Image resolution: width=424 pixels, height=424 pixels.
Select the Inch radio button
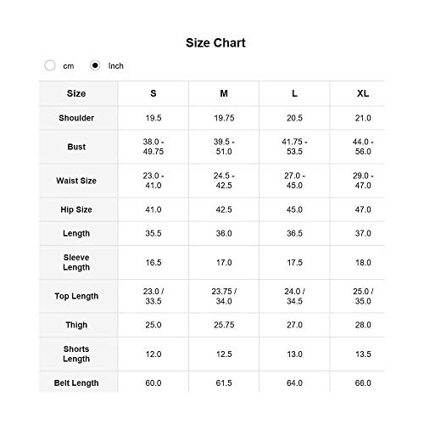(x=95, y=65)
